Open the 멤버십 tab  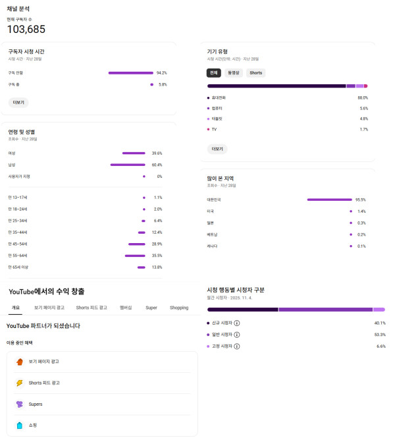pos(126,308)
